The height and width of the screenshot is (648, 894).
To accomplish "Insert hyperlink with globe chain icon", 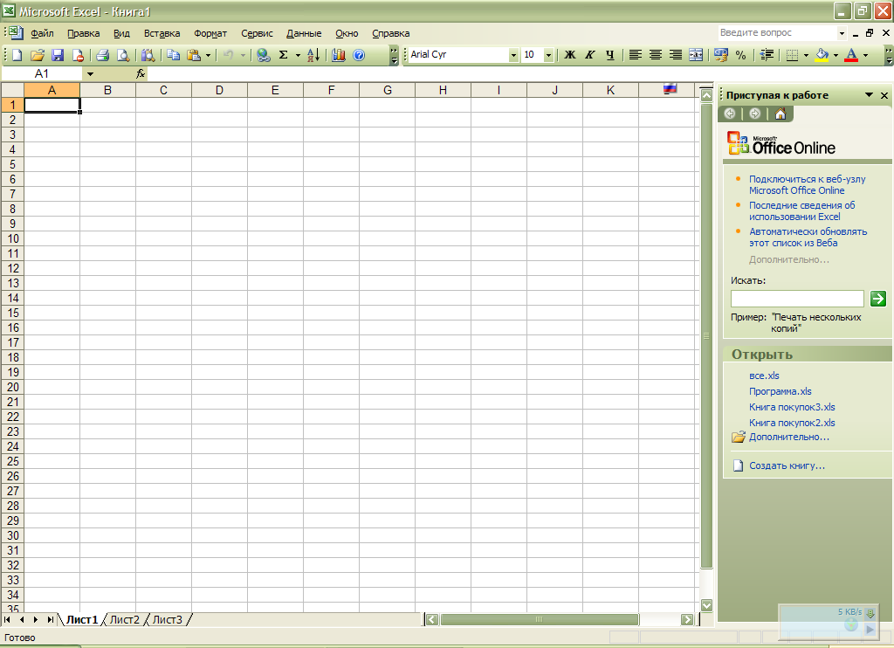I will tap(263, 55).
